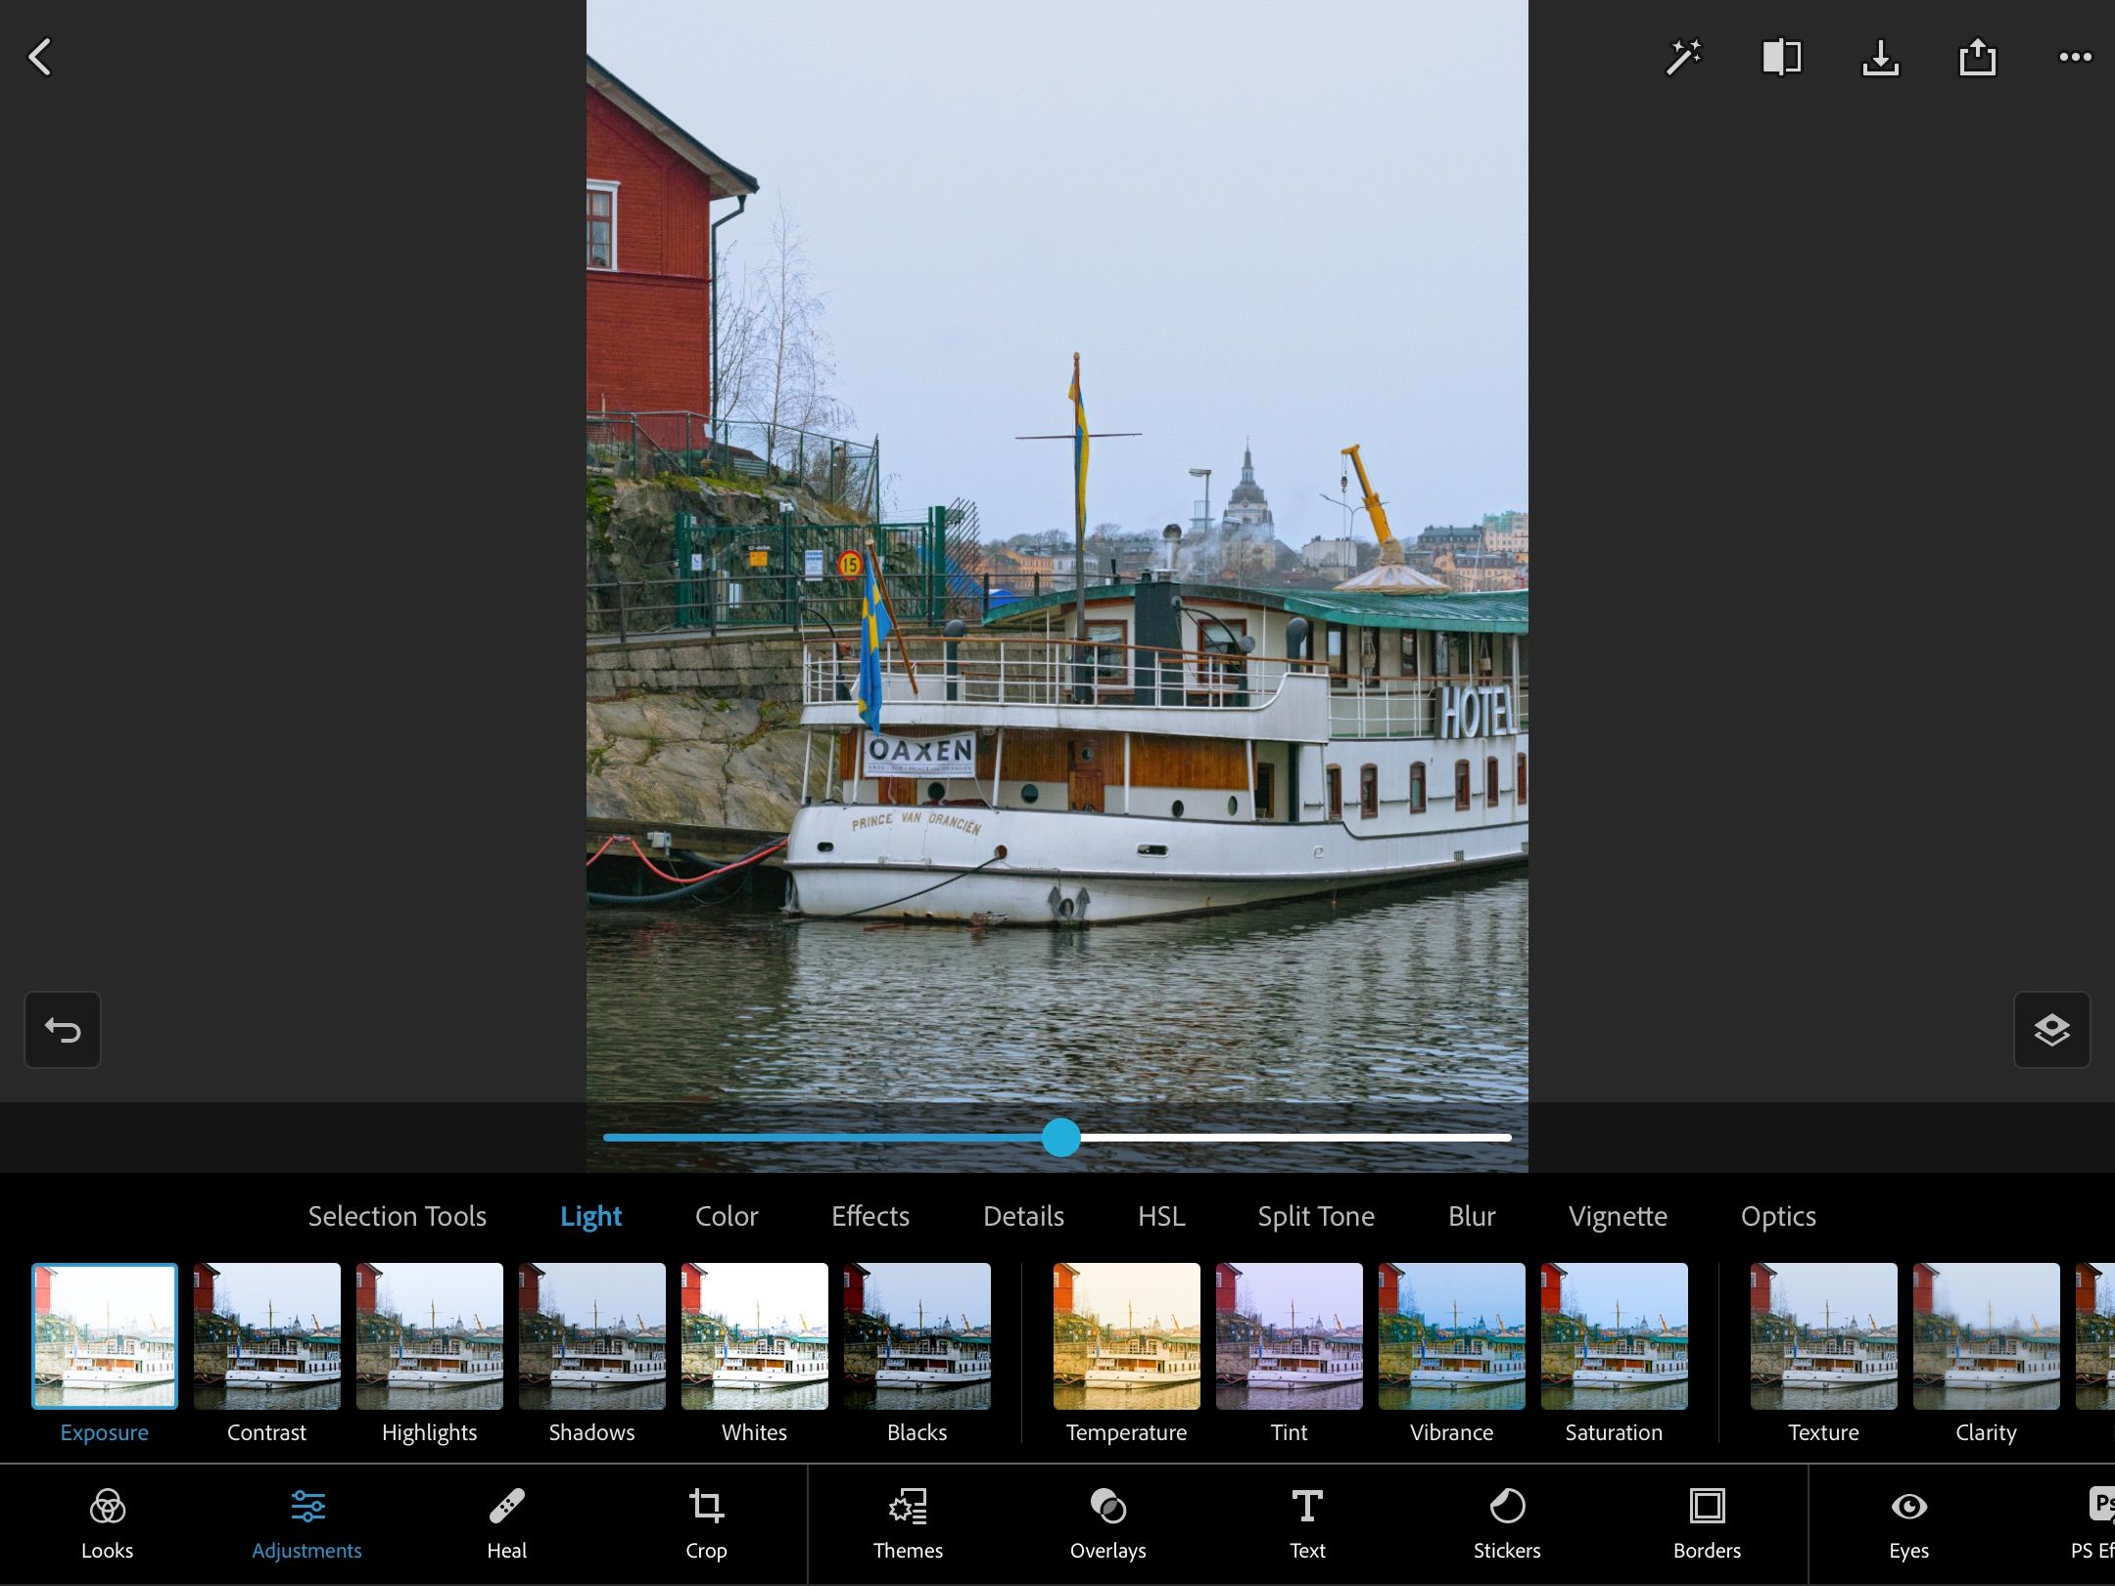Switch to the Color tab

[x=726, y=1216]
